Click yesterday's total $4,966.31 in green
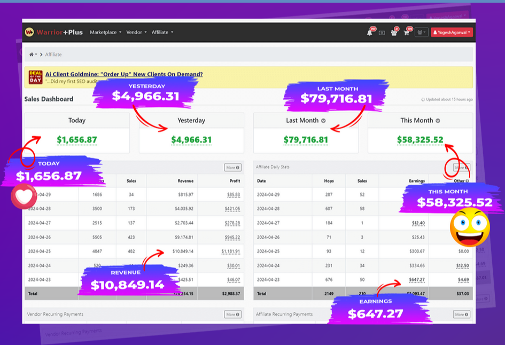 [191, 140]
